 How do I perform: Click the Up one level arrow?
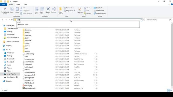[12, 20]
